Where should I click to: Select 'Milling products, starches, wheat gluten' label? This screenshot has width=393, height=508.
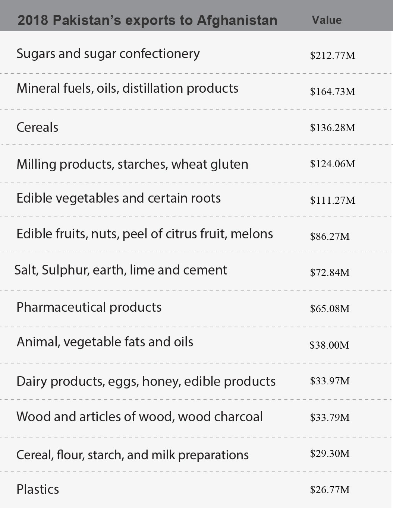132,164
